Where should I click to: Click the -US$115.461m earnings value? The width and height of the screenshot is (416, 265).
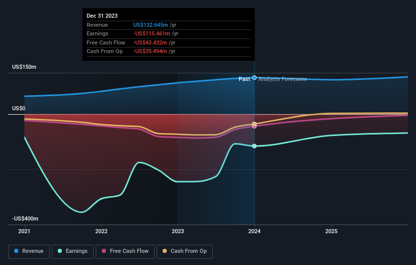[x=152, y=33]
